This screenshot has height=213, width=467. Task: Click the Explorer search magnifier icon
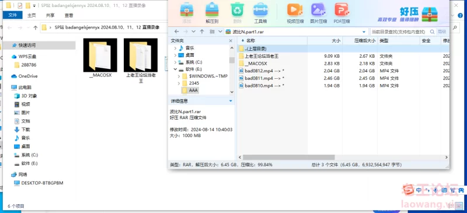(x=455, y=27)
